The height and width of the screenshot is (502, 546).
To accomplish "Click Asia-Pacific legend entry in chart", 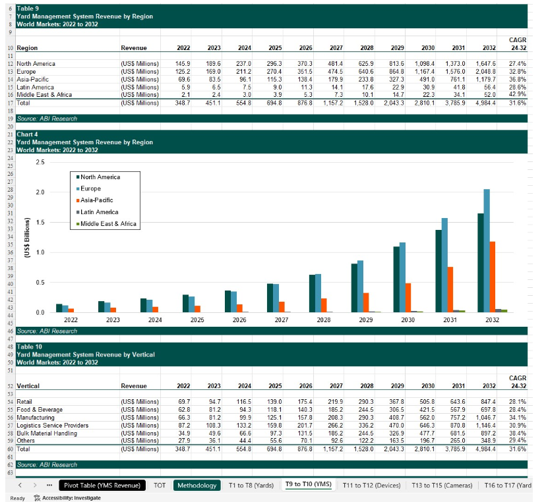I will tap(98, 200).
